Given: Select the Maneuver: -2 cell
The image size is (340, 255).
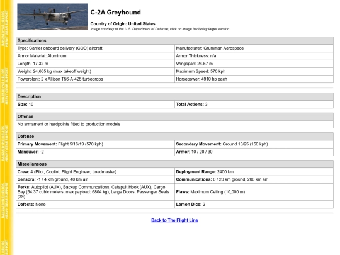Looking at the screenshot, I should point(95,152).
